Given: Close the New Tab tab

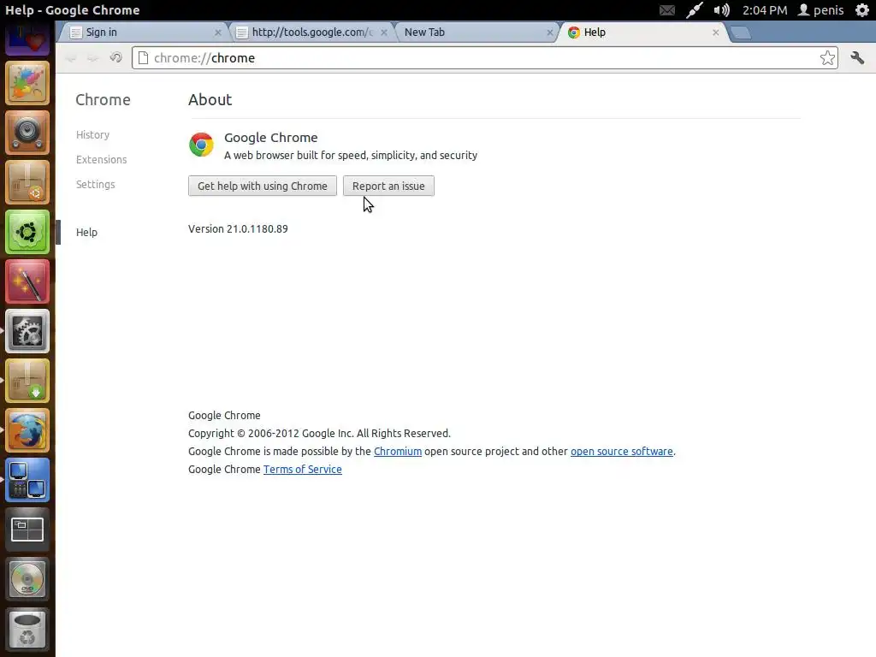Looking at the screenshot, I should [550, 33].
